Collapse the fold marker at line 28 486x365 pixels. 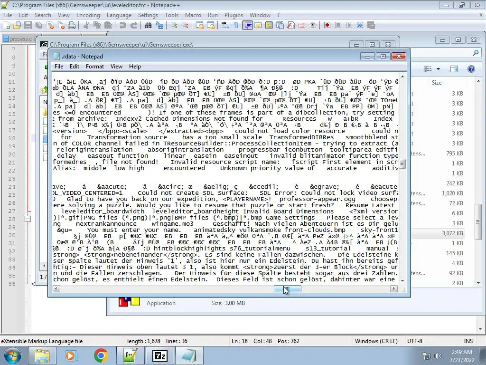28,219
